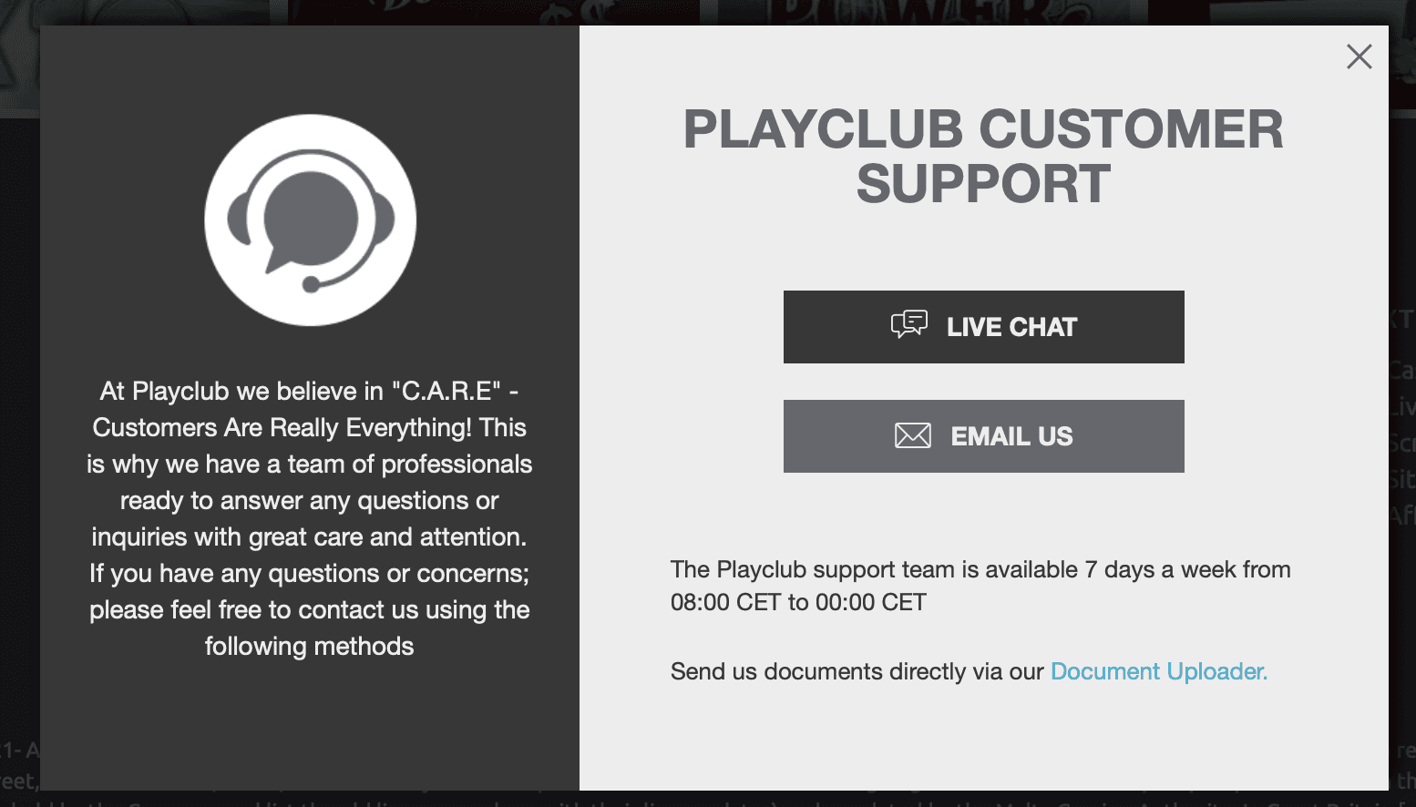Click the speech bubble inside the headset icon
This screenshot has height=807, width=1416.
click(x=309, y=221)
